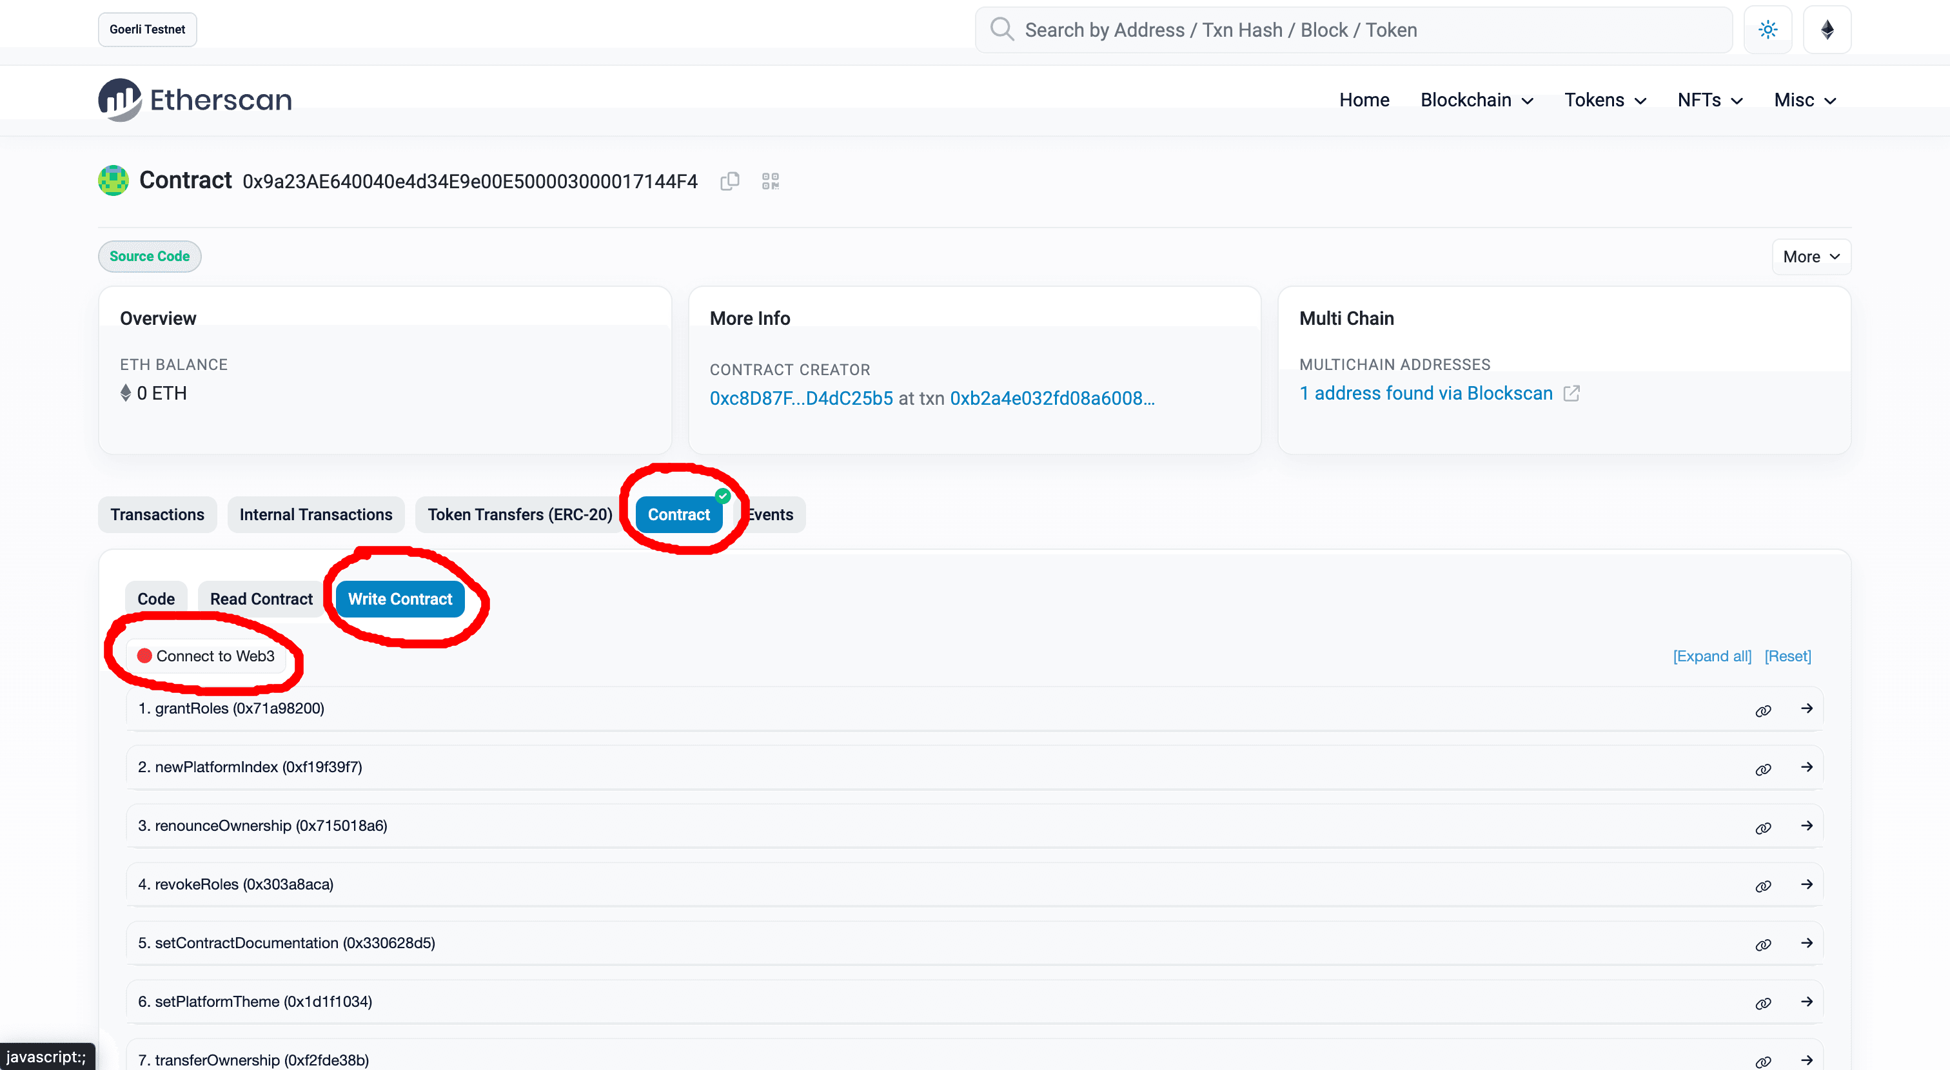
Task: Open the Token Transfers (ERC-20) tab
Action: [519, 514]
